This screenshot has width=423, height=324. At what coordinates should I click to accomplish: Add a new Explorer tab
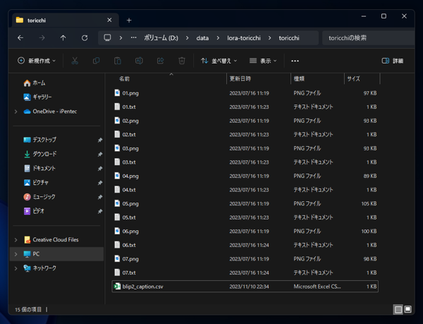pyautogui.click(x=129, y=20)
